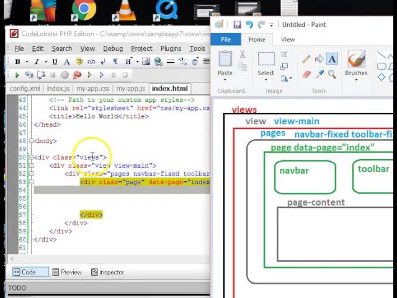
Task: Open the Paste dropdown arrow in Paint
Action: pyautogui.click(x=225, y=80)
